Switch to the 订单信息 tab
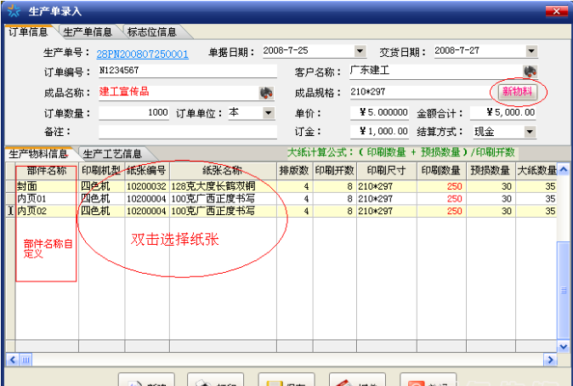 click(x=28, y=31)
